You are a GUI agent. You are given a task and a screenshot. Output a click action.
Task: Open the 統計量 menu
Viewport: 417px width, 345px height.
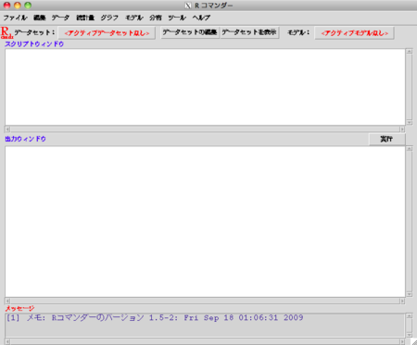click(x=85, y=18)
